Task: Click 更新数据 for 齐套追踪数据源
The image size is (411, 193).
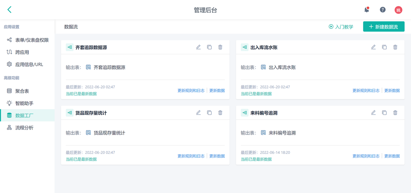Action: pos(217,91)
